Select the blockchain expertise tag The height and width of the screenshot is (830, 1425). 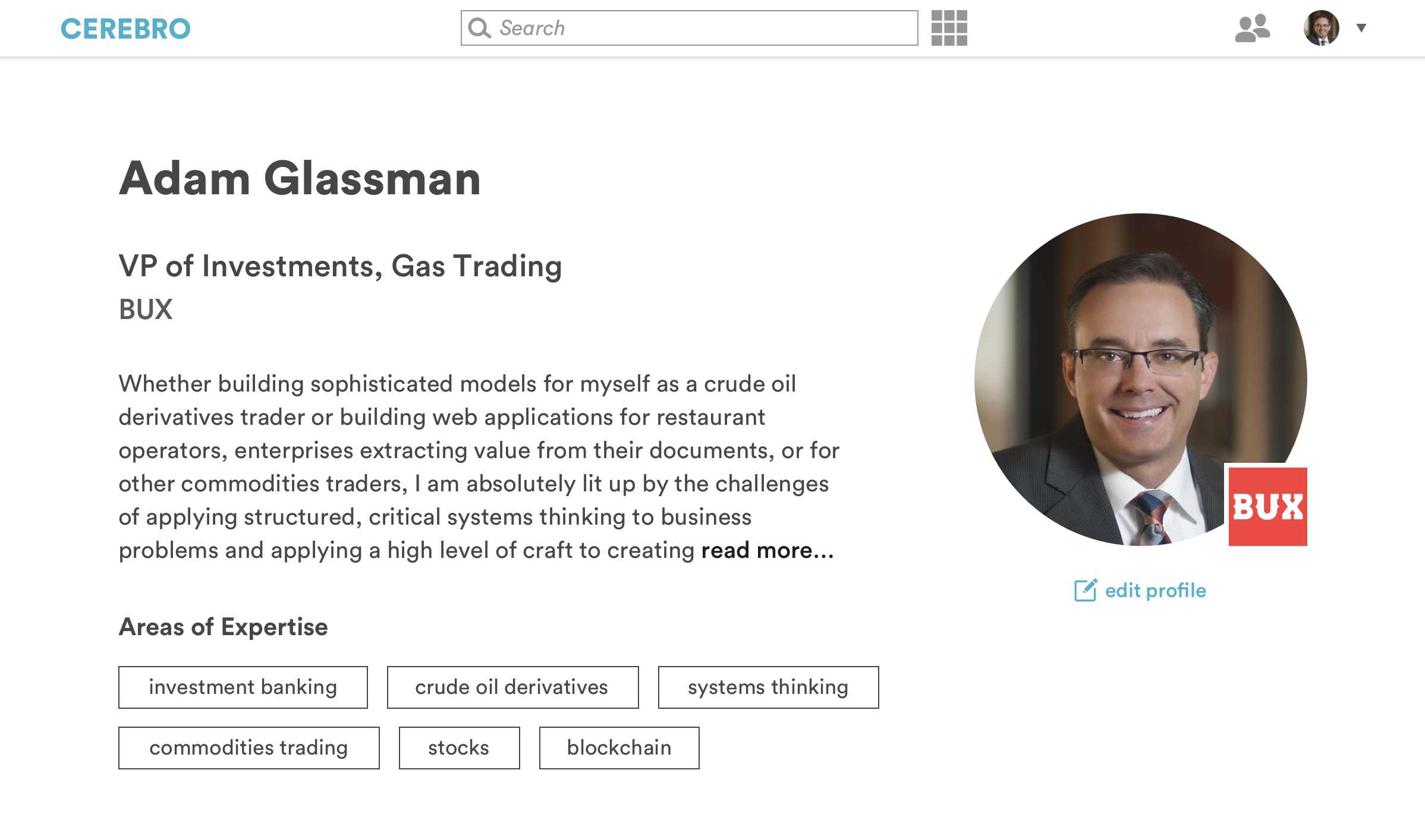(619, 747)
